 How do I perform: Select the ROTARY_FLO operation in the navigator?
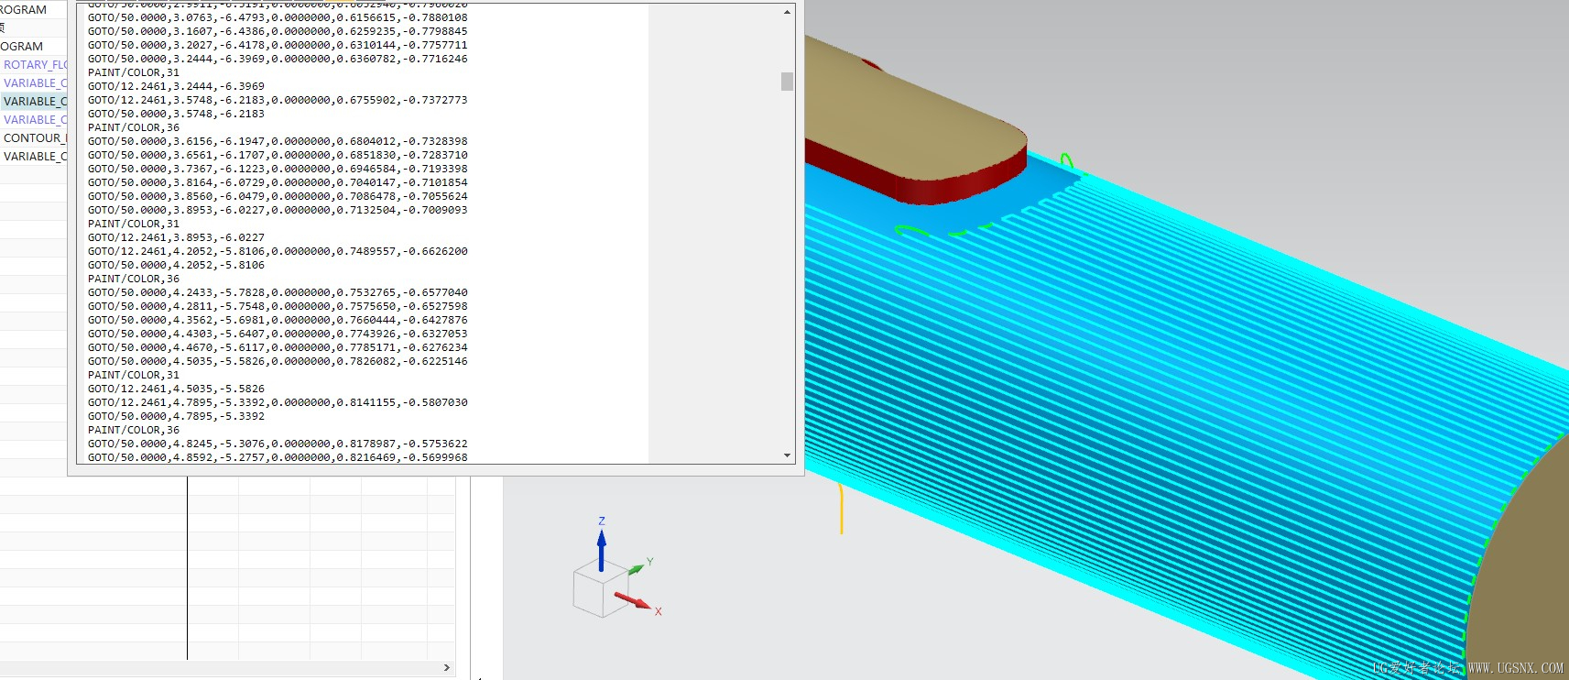[35, 65]
